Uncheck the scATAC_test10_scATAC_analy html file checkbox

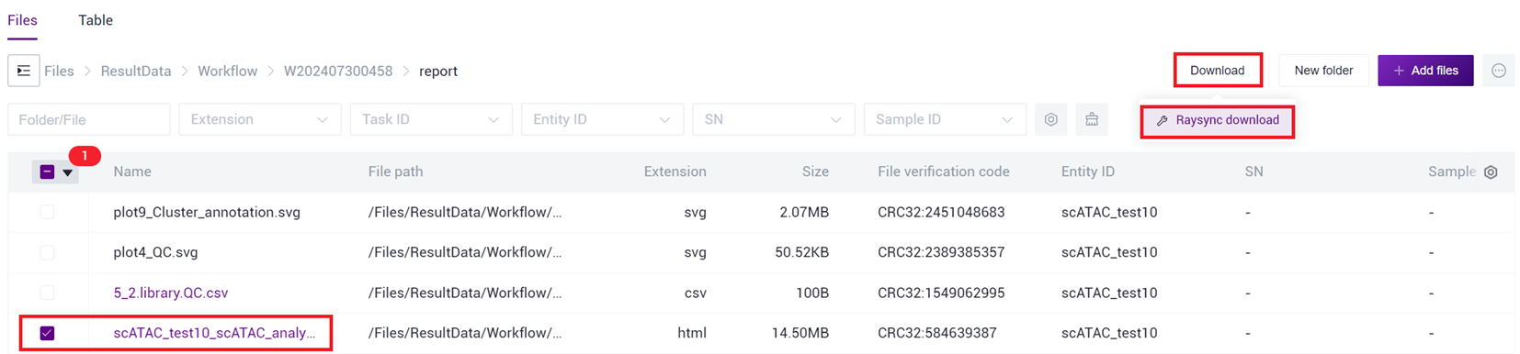pos(47,333)
